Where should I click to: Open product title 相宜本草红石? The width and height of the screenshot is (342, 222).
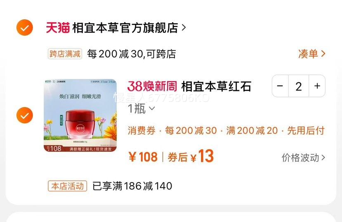tap(216, 86)
